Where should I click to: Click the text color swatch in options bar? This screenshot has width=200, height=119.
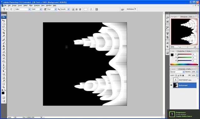[85, 9]
